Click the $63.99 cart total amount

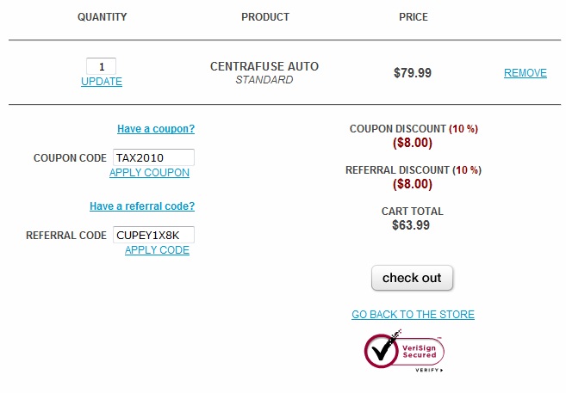(413, 225)
